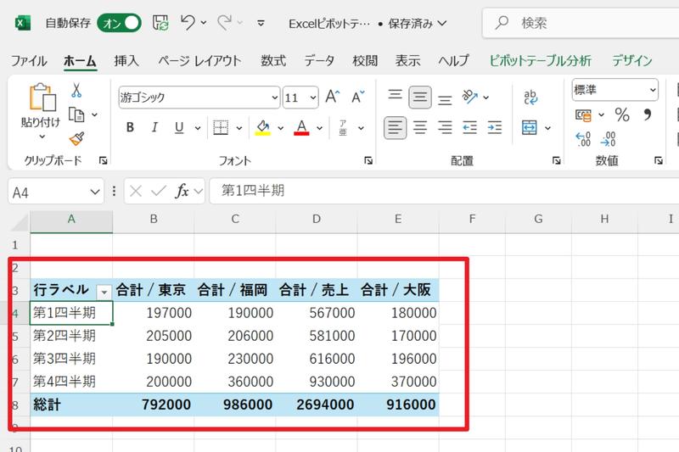The height and width of the screenshot is (452, 679).
Task: Click the Decrease Font Size icon
Action: [x=358, y=97]
